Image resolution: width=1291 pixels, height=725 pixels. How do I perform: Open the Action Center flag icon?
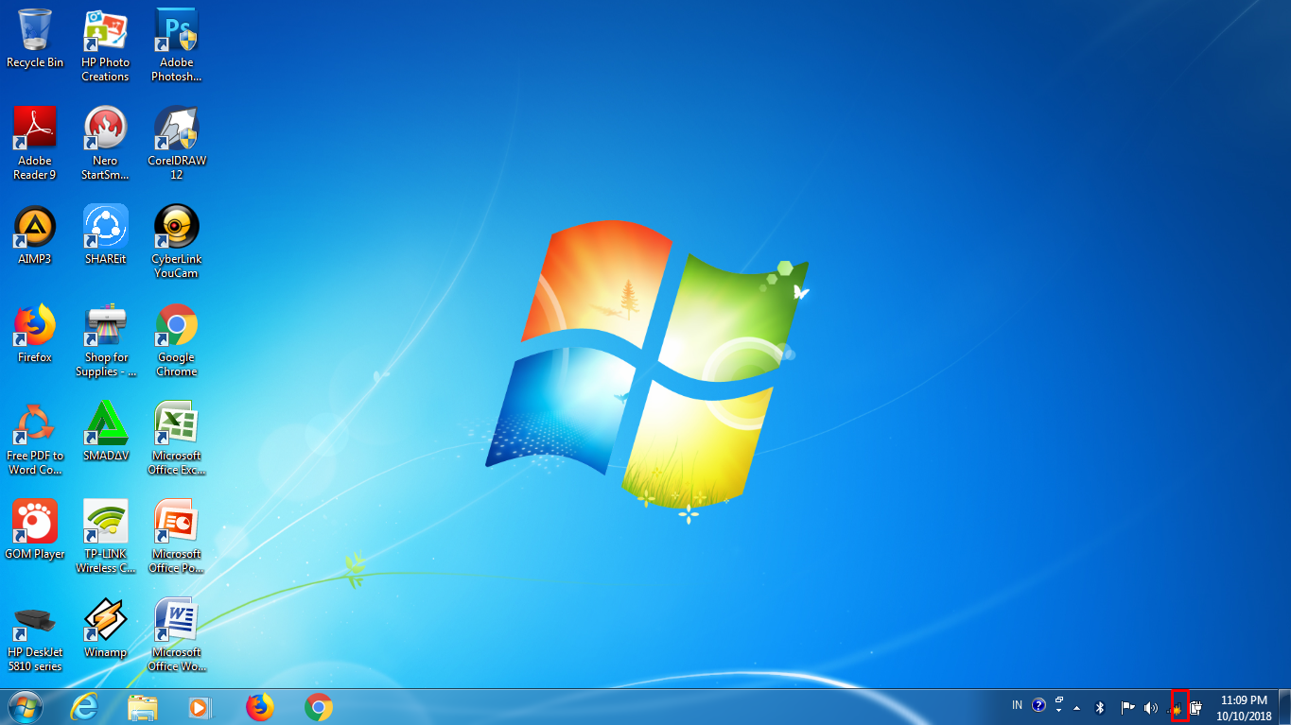[x=1127, y=707]
